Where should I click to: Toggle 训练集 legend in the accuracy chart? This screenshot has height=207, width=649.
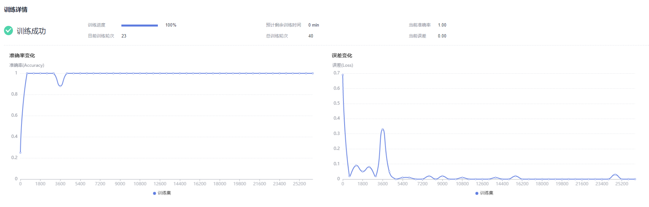point(162,193)
